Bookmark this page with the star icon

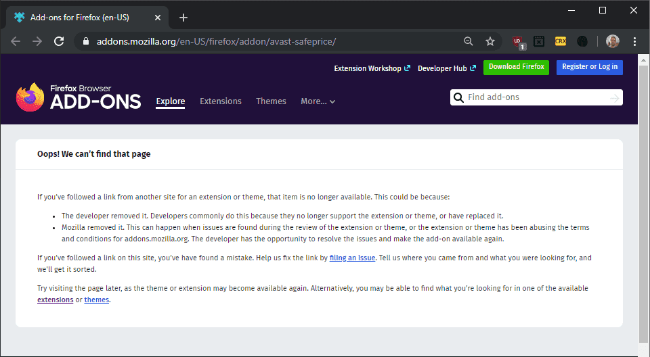pos(490,41)
